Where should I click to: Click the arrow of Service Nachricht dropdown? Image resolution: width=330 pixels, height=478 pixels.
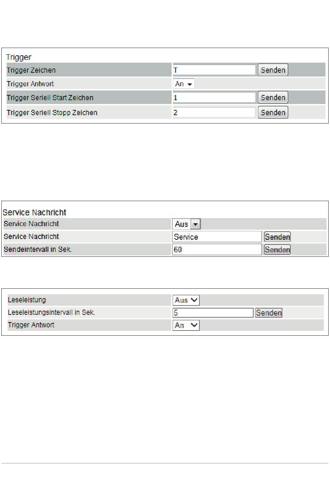tap(196, 224)
